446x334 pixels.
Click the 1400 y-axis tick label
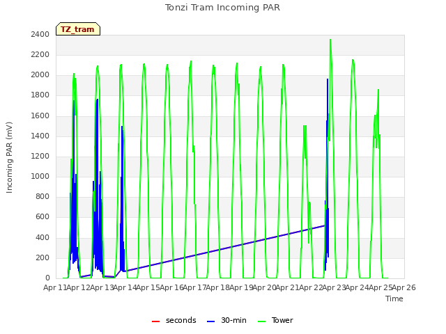pos(40,136)
